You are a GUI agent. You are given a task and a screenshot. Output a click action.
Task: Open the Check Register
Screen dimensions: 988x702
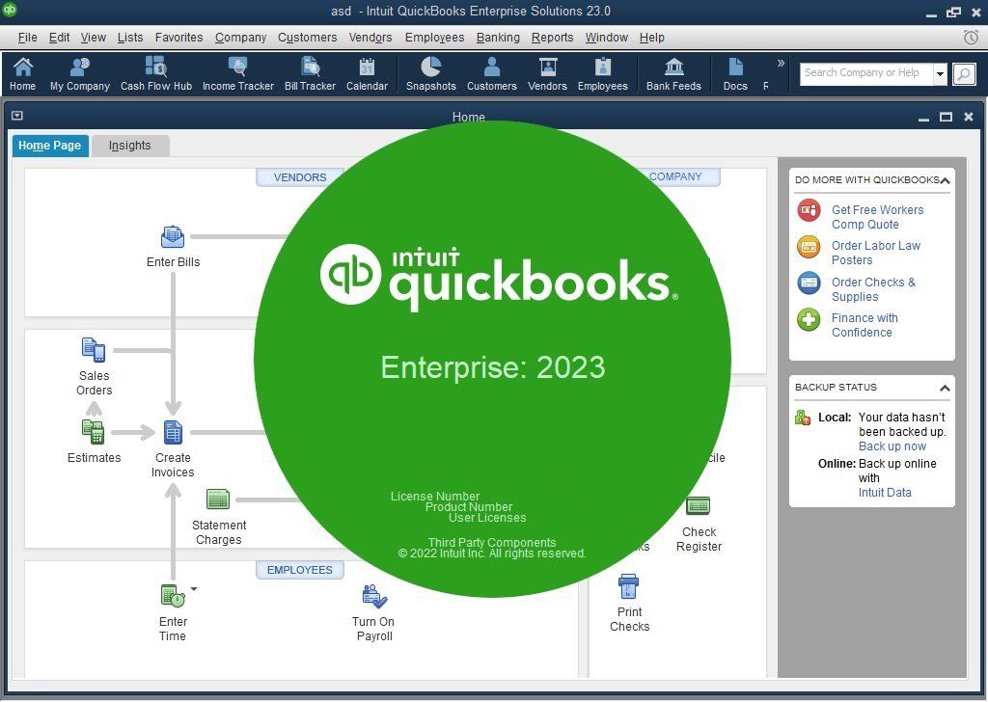pos(699,505)
